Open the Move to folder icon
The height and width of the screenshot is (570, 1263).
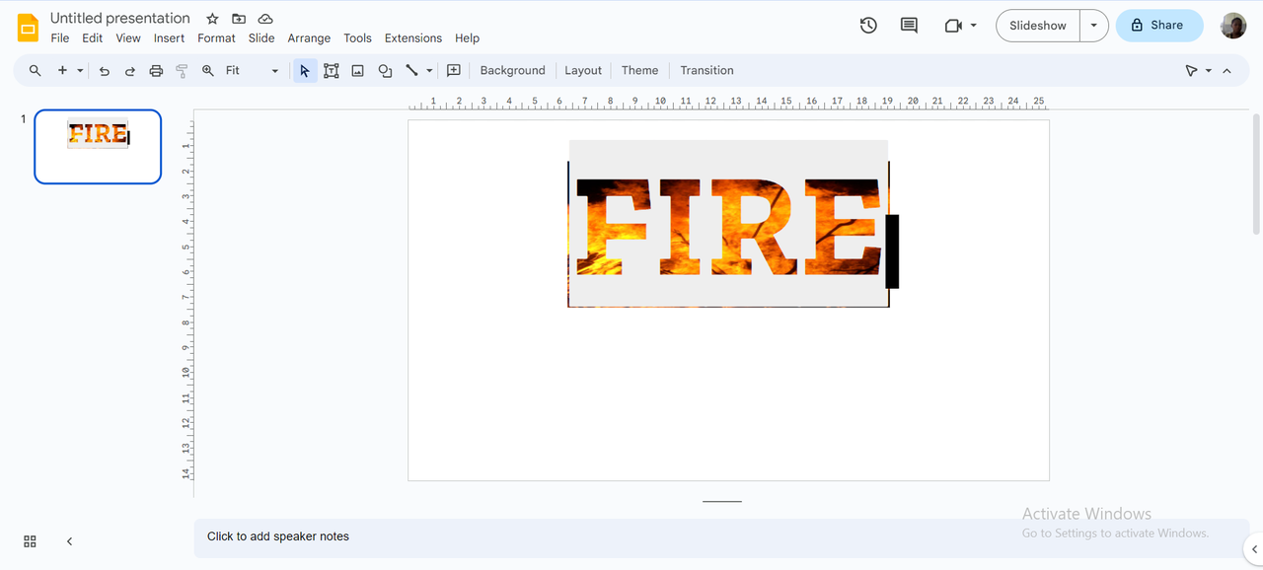(x=239, y=19)
